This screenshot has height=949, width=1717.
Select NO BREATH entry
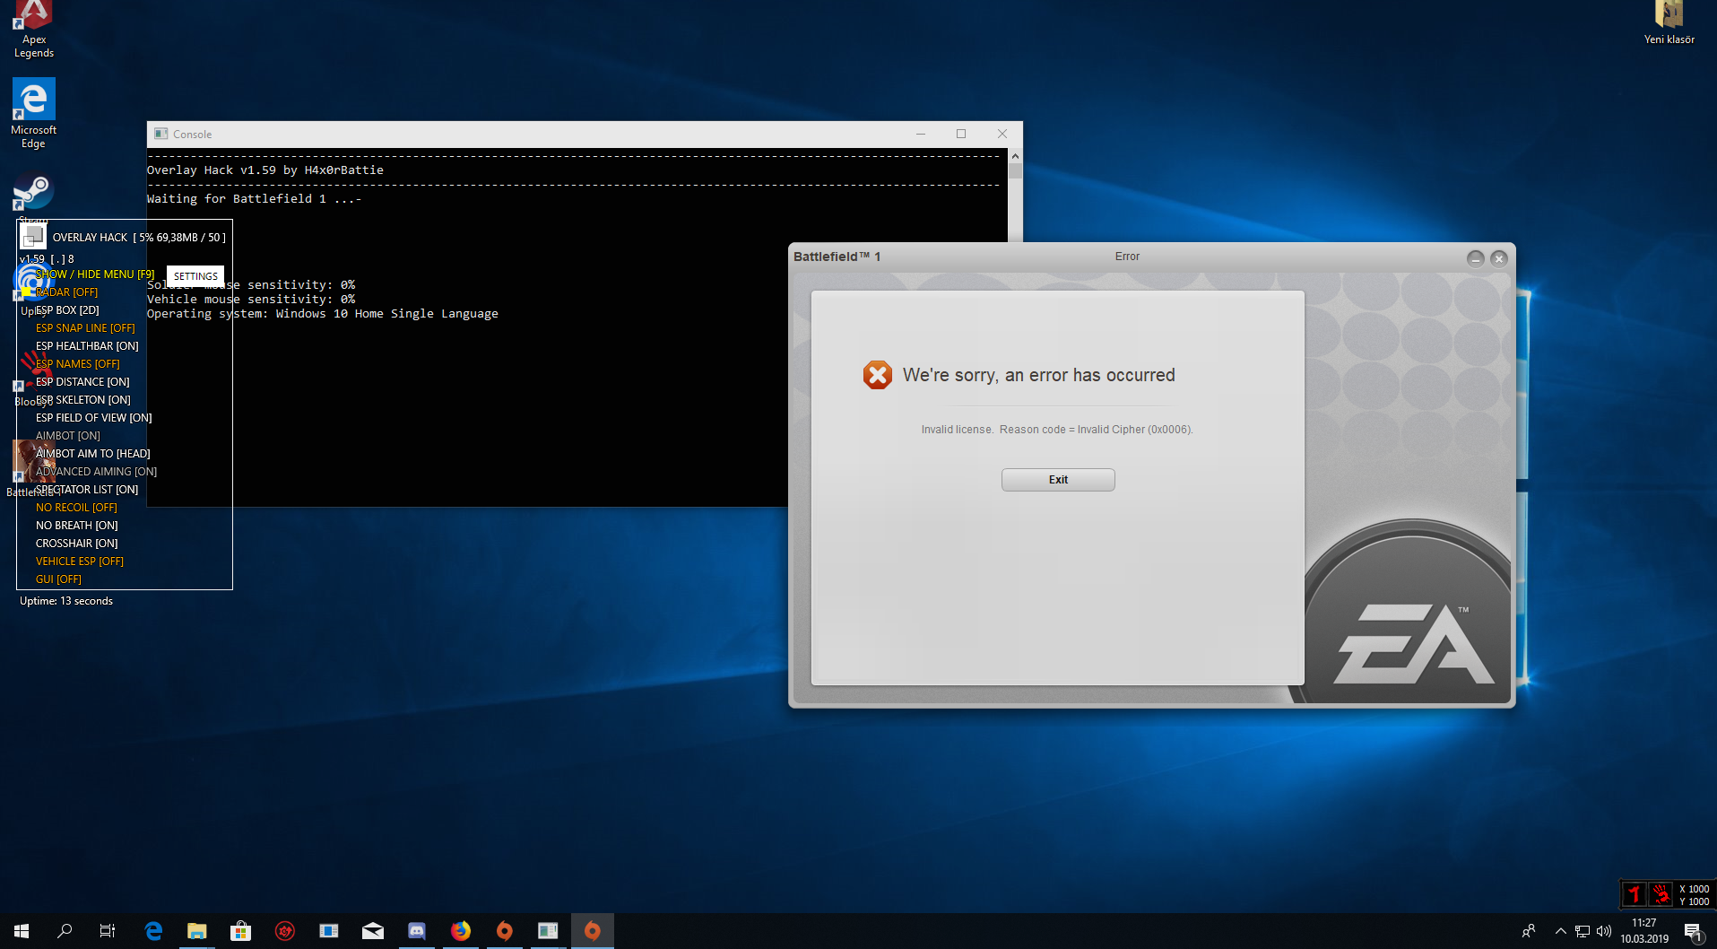(76, 526)
